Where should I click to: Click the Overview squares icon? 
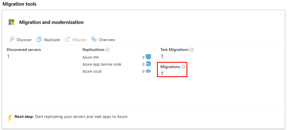[94, 39]
